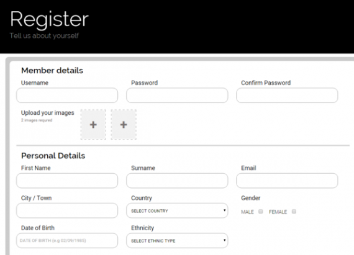Focus the Password input field
The width and height of the screenshot is (354, 255).
(177, 96)
